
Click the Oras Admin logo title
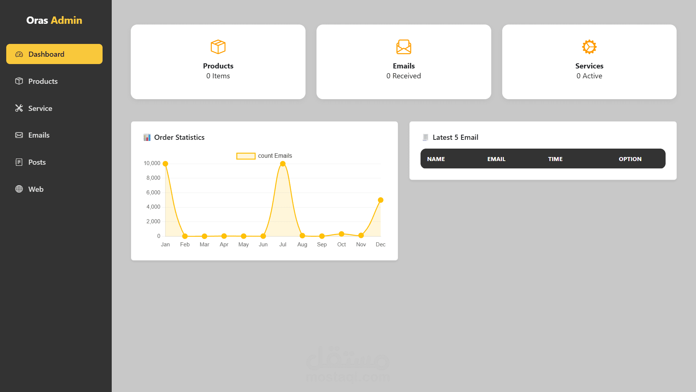(x=54, y=20)
